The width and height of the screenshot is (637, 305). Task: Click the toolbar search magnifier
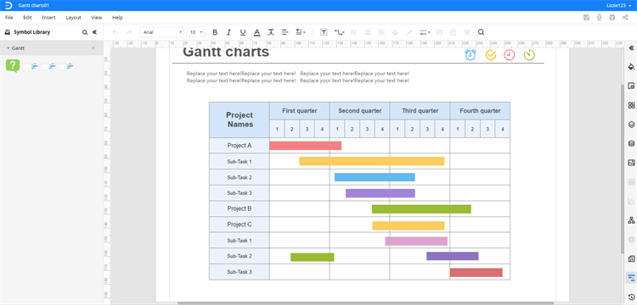click(x=481, y=32)
